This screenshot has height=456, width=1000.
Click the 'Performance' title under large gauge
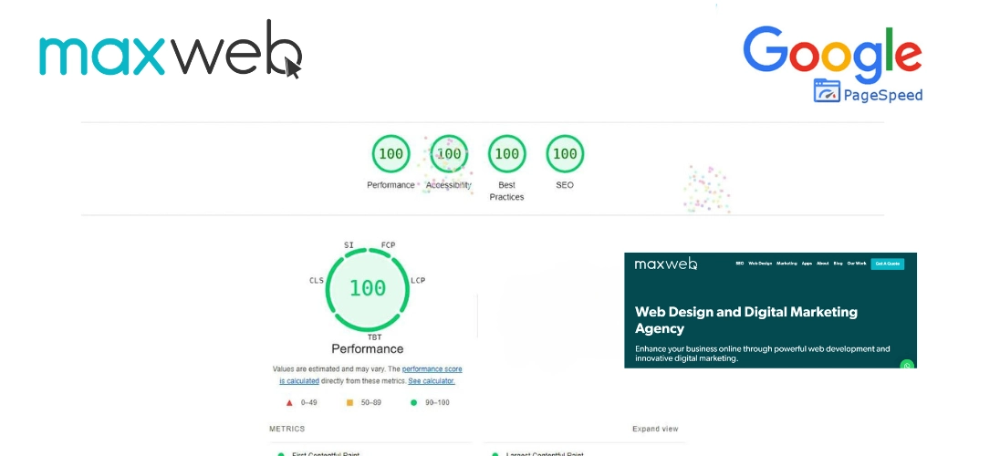pos(368,349)
